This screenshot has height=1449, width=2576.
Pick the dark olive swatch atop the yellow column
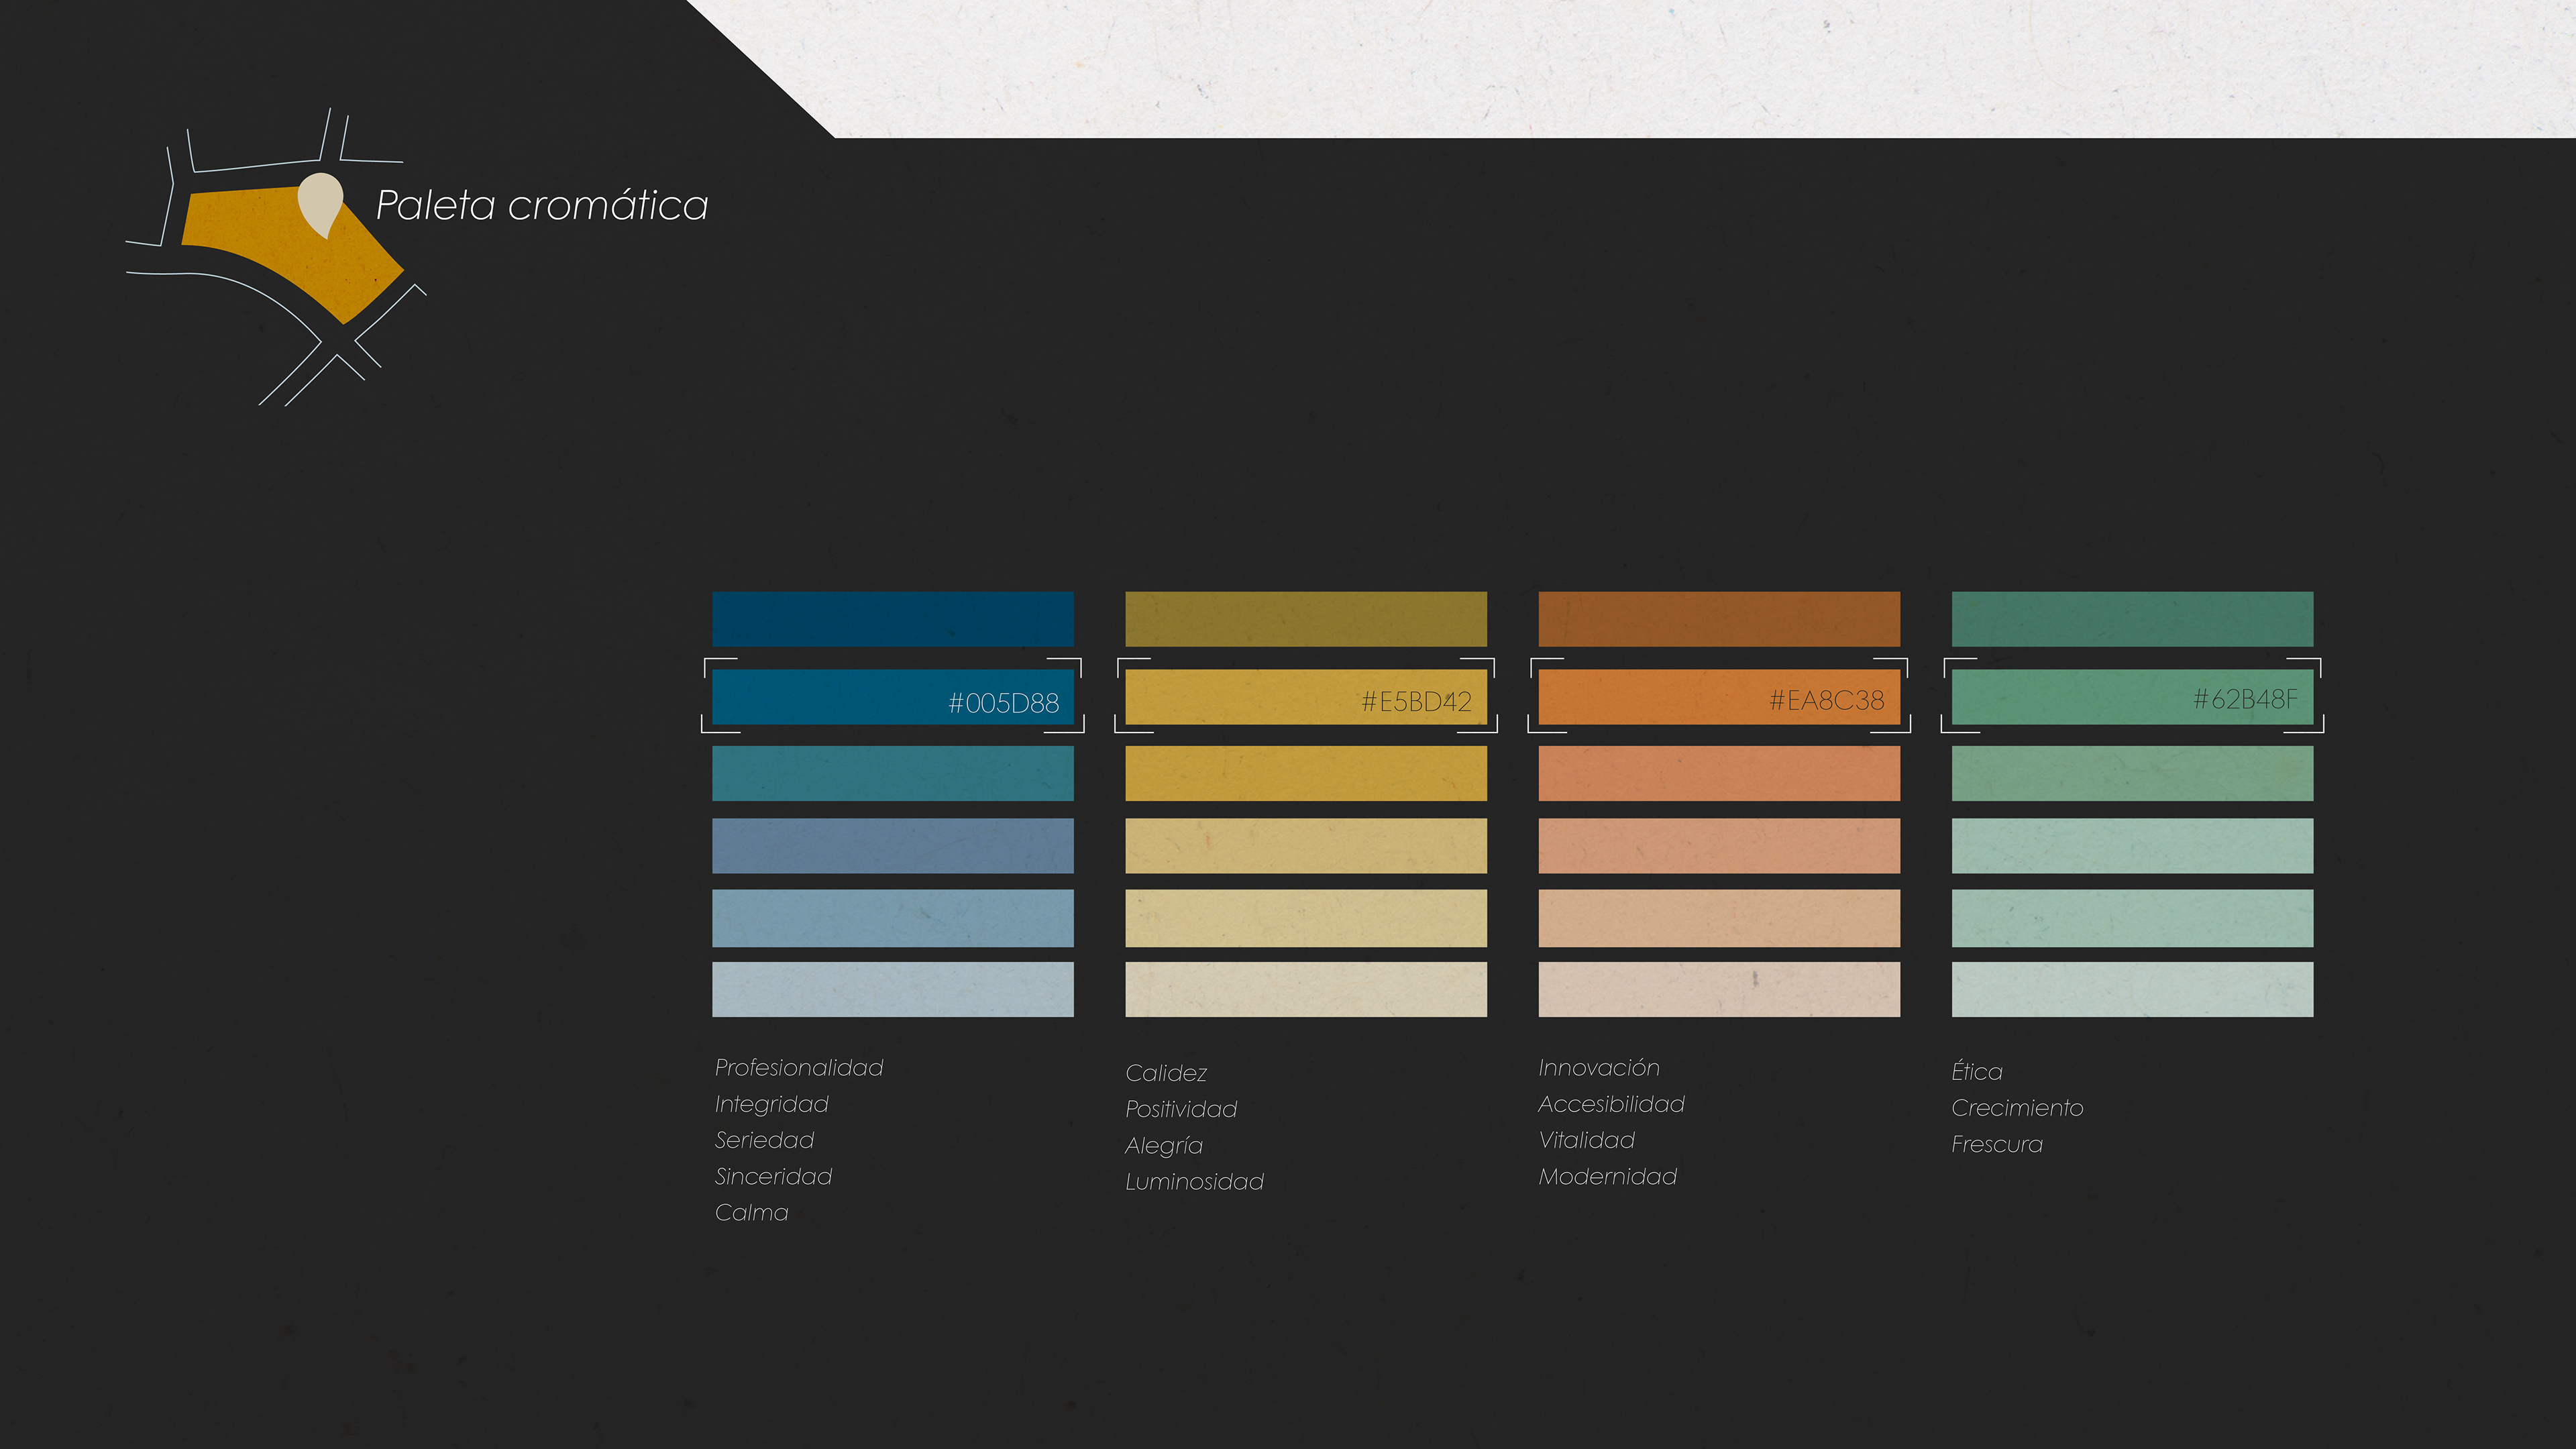tap(1306, 619)
